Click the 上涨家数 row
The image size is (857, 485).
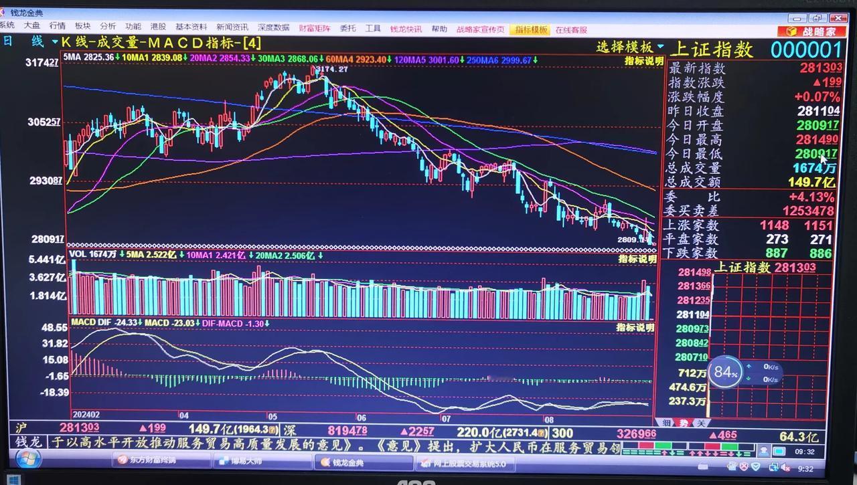749,225
